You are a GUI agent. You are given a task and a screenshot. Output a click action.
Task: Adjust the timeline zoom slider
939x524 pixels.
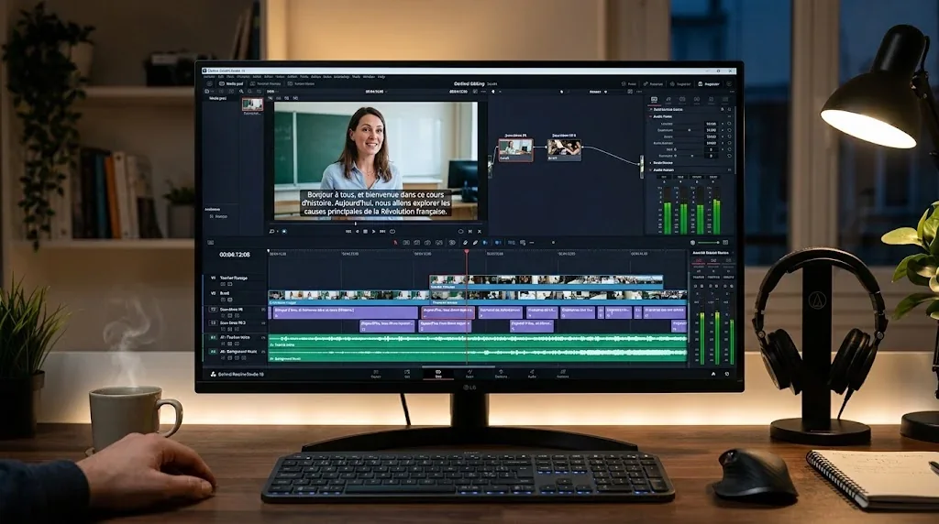pyautogui.click(x=709, y=243)
